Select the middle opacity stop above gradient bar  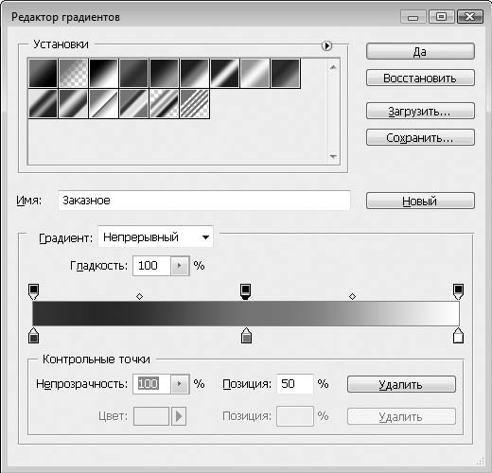246,291
